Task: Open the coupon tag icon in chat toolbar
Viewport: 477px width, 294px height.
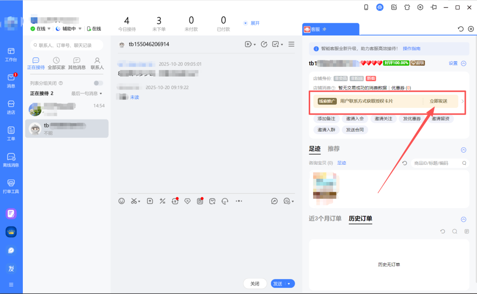Action: 187,201
